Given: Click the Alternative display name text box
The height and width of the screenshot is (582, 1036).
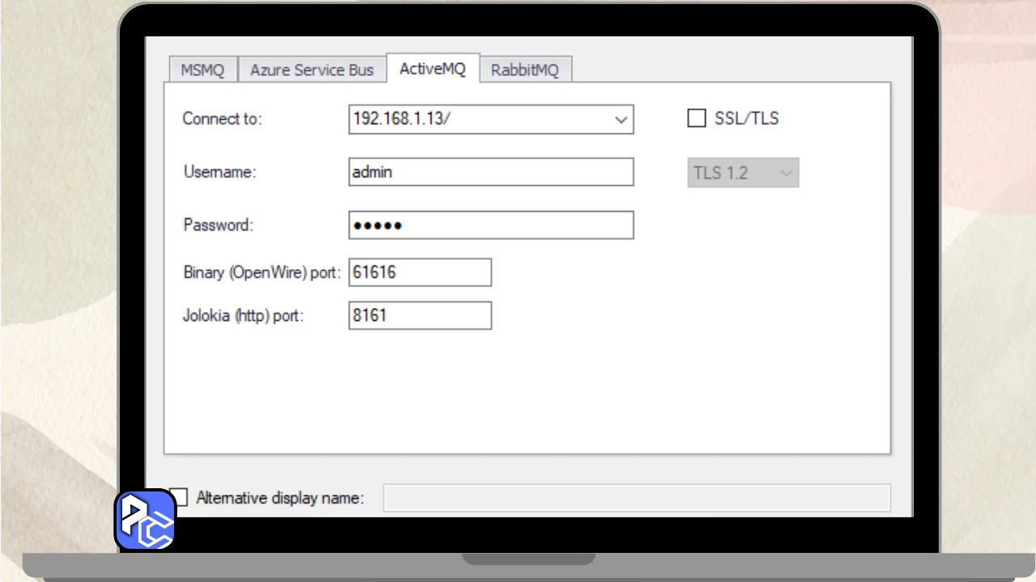Looking at the screenshot, I should pos(636,498).
